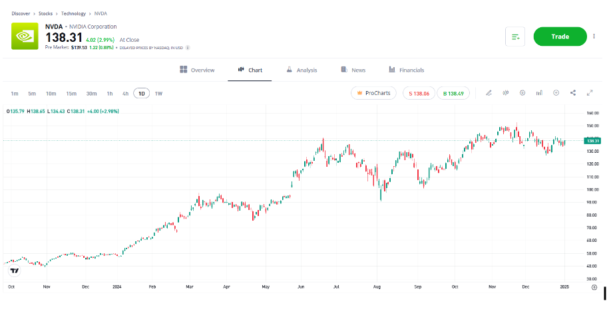
Task: Select the 4h timeframe
Action: pos(126,94)
